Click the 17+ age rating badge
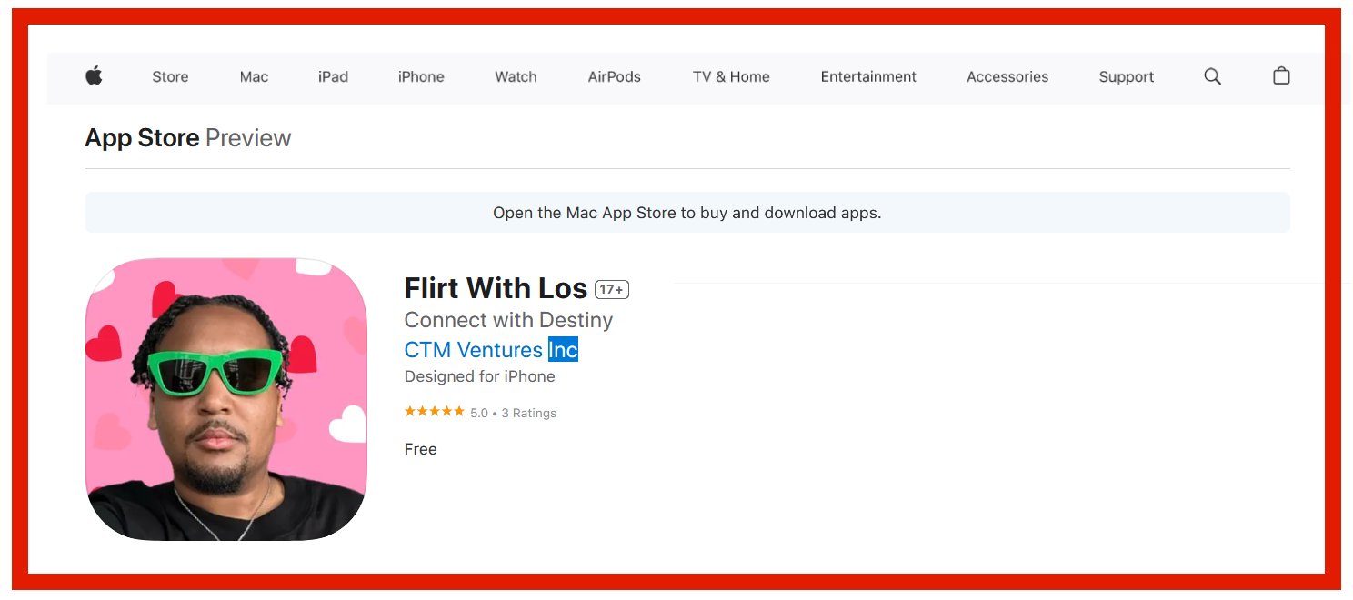Viewport: 1353px width, 600px height. point(612,290)
